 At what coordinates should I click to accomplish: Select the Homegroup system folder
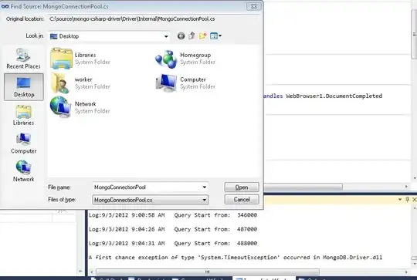click(x=186, y=59)
